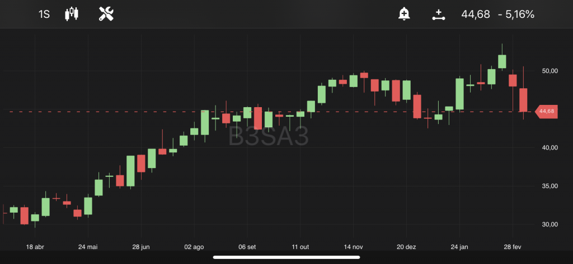Tap the 24 jan date label

pos(459,247)
